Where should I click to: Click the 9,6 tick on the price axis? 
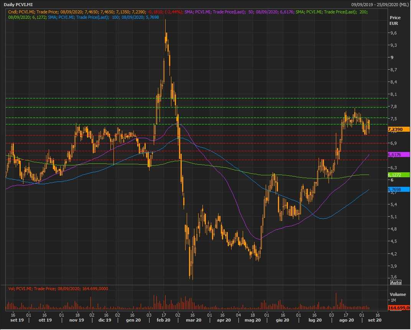[x=393, y=33]
